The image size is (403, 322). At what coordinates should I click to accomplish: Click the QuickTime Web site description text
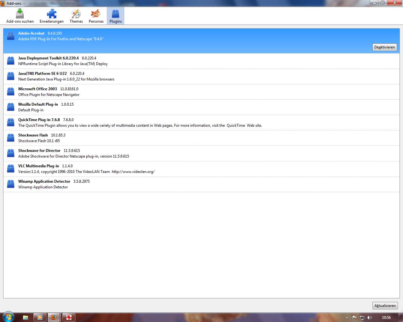[x=140, y=125]
